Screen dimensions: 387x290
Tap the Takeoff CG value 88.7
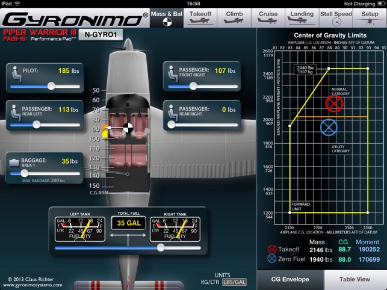click(x=344, y=249)
